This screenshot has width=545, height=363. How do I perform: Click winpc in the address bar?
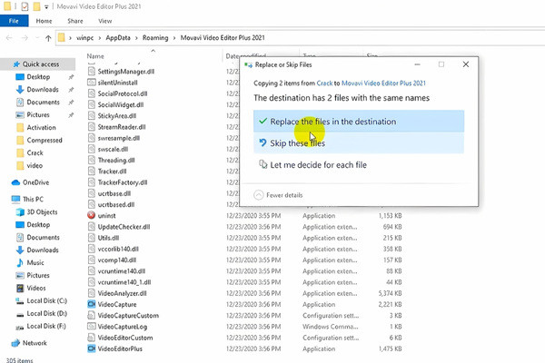click(x=84, y=38)
